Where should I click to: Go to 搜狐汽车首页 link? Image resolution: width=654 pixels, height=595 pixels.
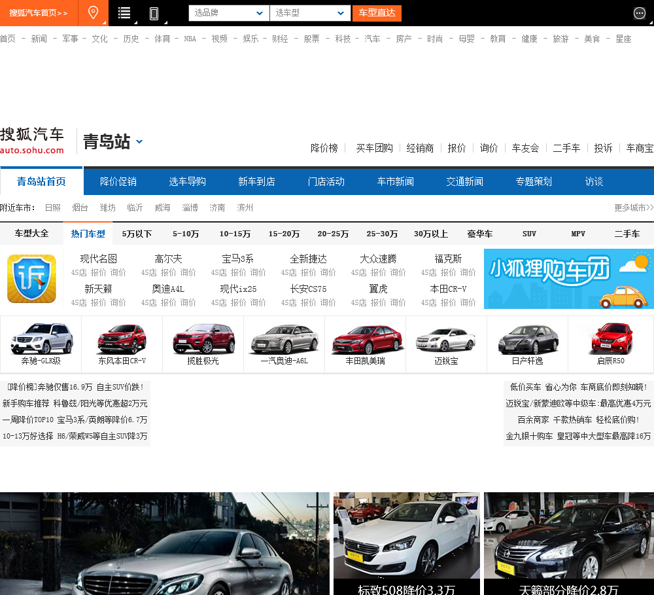(39, 13)
